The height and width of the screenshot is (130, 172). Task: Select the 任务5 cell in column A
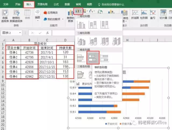point(13,71)
